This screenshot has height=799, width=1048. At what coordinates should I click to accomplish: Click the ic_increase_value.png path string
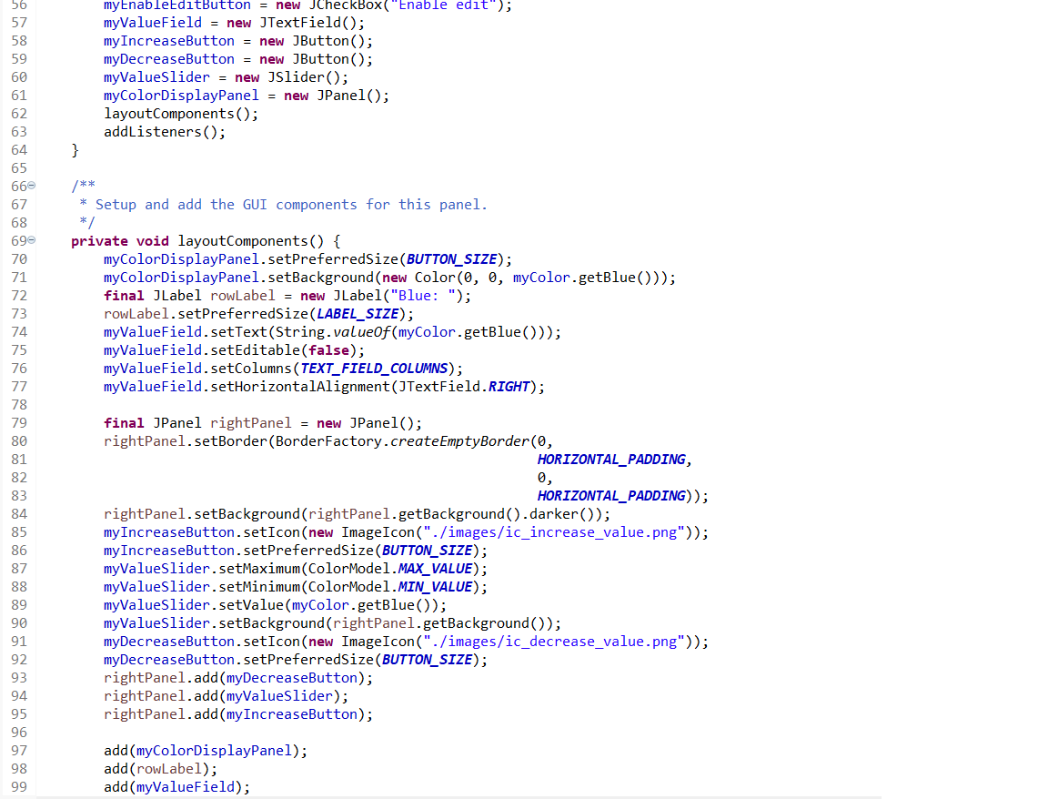[x=554, y=532]
